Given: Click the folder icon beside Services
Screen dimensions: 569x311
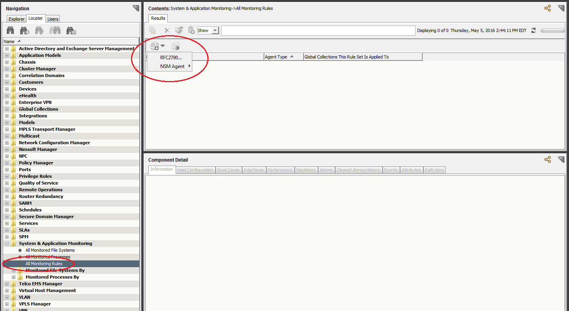Looking at the screenshot, I should coord(13,223).
